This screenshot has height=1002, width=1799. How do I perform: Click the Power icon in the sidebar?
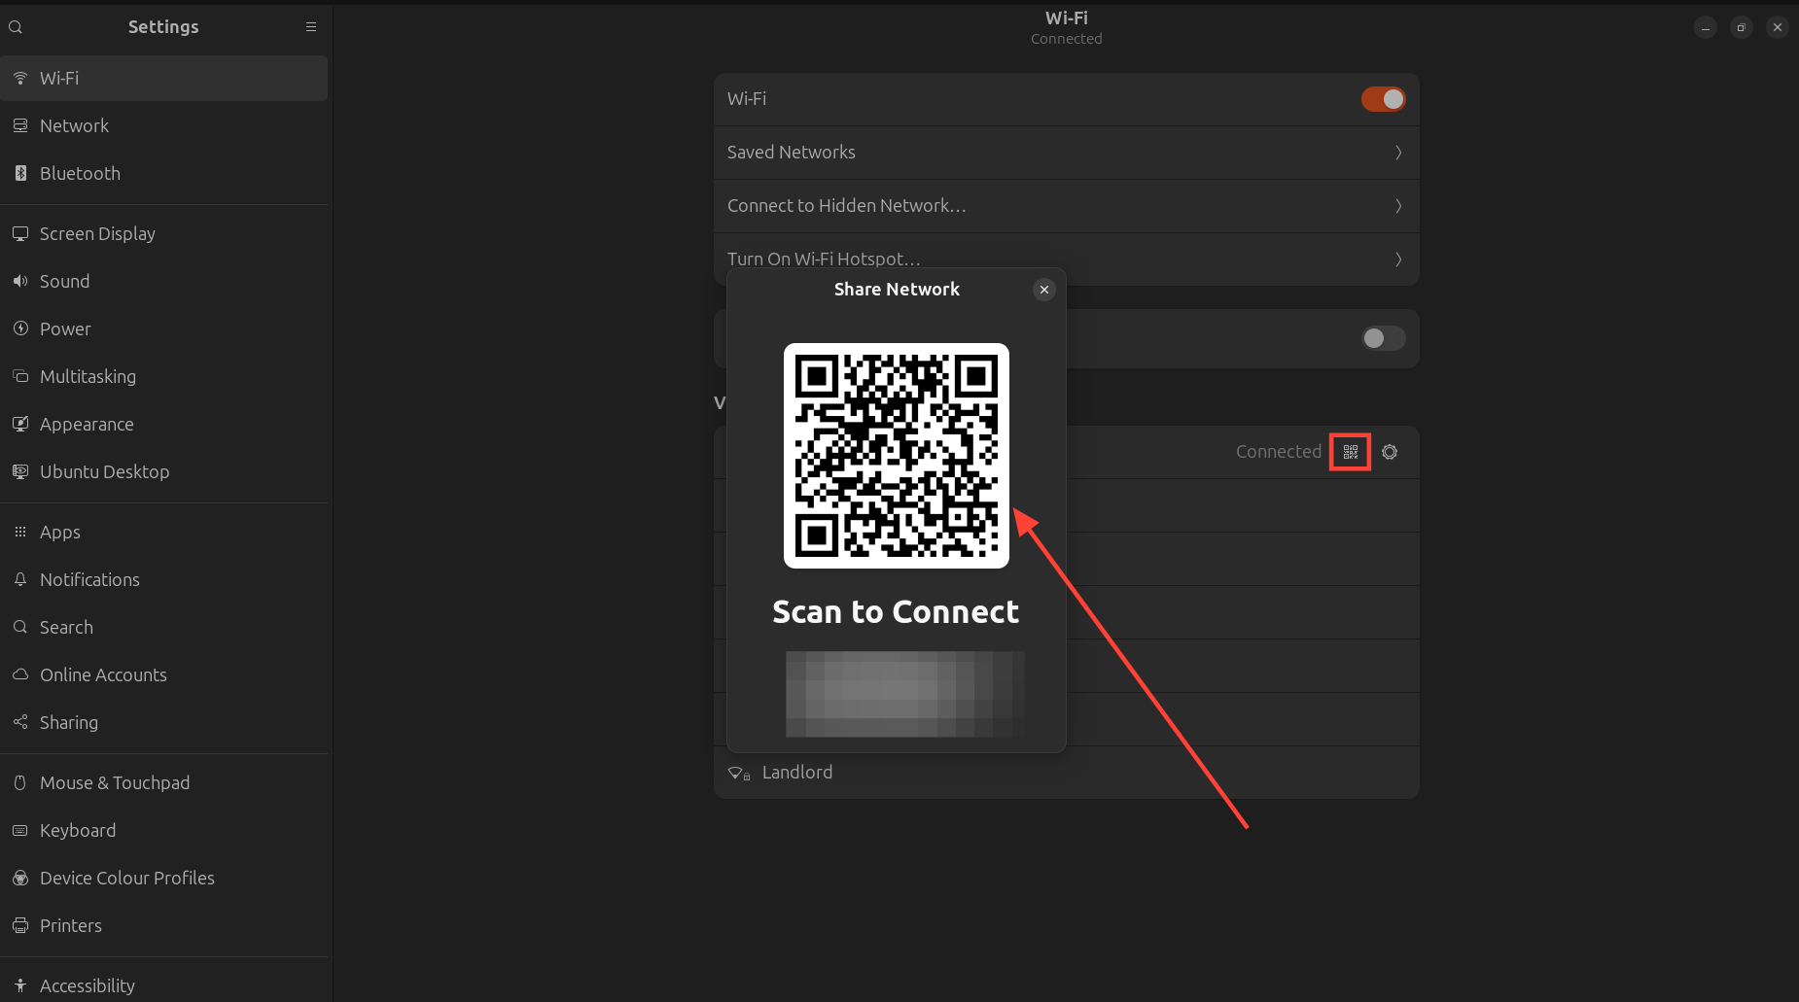click(x=20, y=328)
